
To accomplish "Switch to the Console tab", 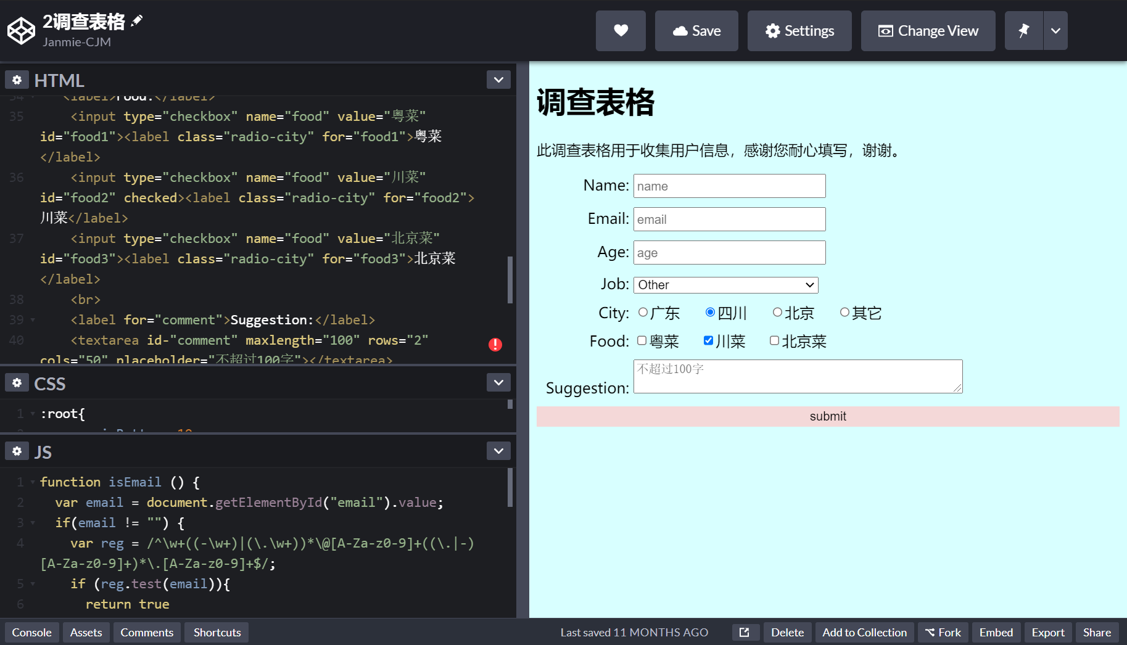I will point(31,632).
